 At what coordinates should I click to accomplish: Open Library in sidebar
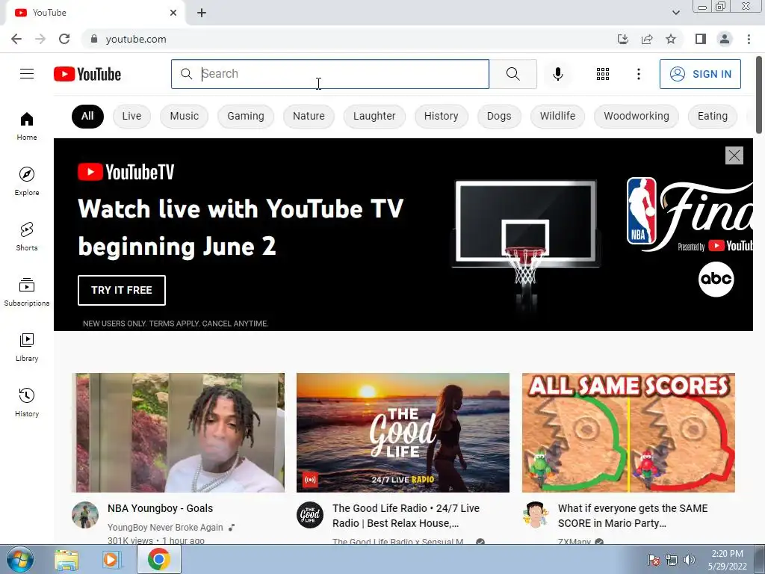tap(27, 347)
